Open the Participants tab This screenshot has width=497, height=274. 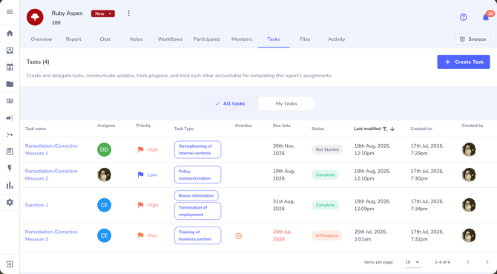(x=207, y=39)
